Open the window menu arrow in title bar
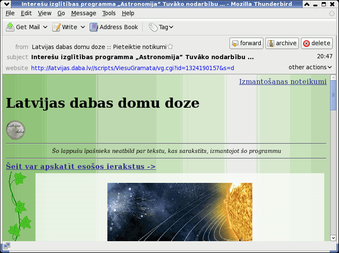 pyautogui.click(x=6, y=4)
